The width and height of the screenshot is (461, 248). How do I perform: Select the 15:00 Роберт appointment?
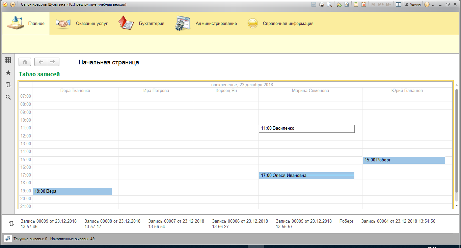[404, 160]
